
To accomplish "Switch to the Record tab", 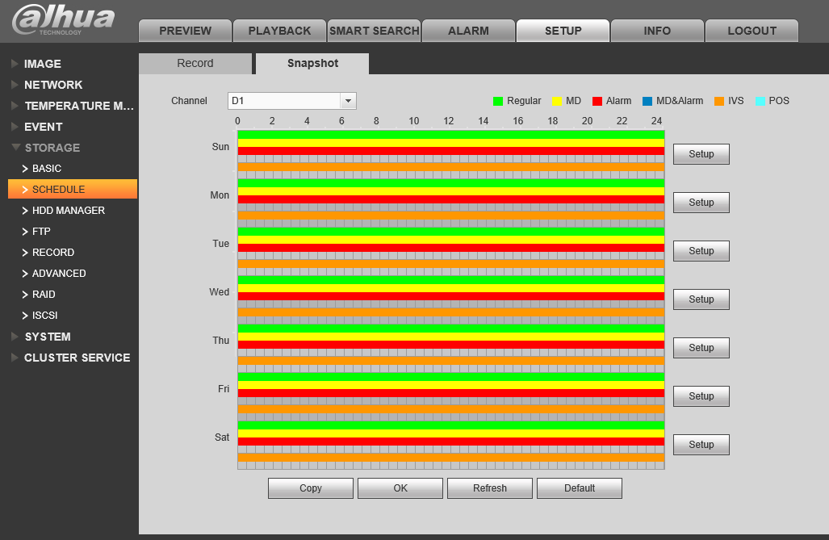I will click(195, 63).
